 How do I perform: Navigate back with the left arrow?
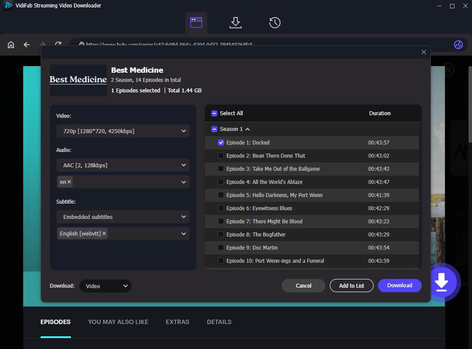tap(27, 45)
